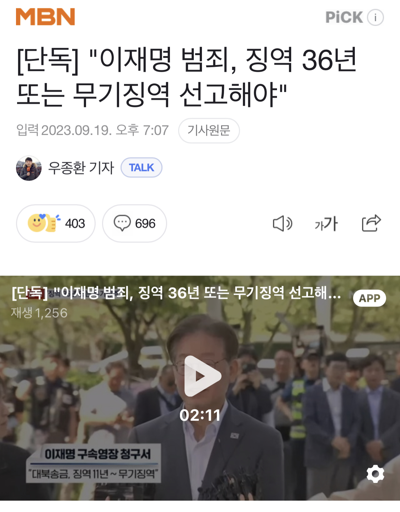
Task: Play the video with center play button
Action: [x=202, y=376]
